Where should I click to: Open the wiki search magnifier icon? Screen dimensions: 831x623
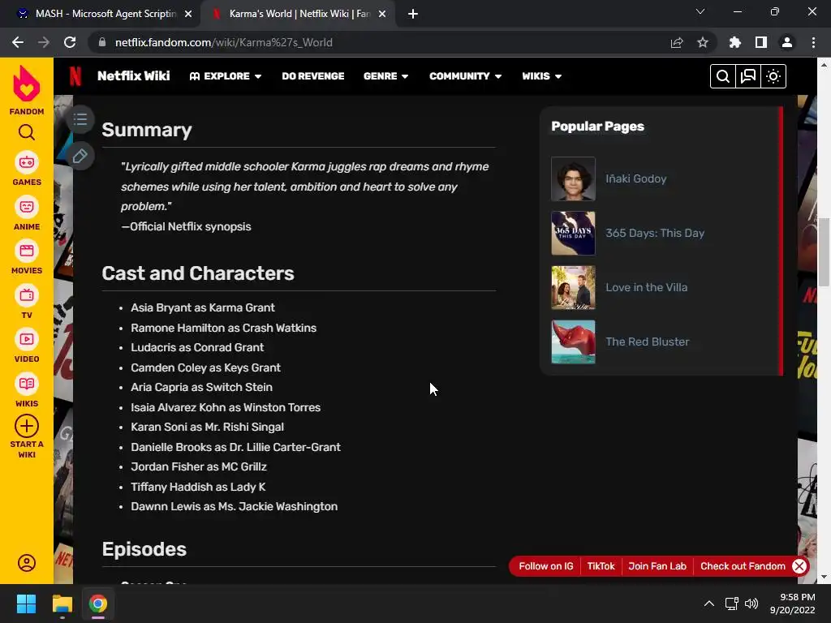722,76
